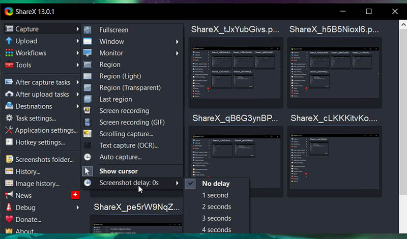This screenshot has height=239, width=407.
Task: Click the After upload tasks cloud icon
Action: pyautogui.click(x=9, y=94)
